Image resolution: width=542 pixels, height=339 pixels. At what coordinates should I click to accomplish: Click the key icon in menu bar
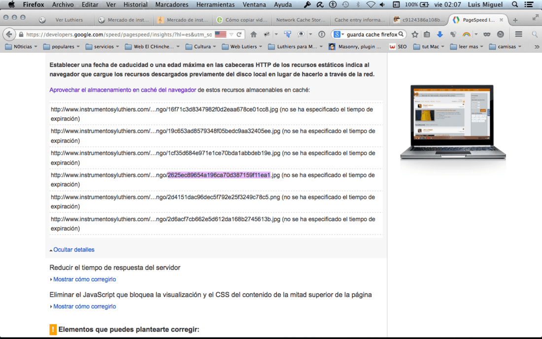point(307,4)
